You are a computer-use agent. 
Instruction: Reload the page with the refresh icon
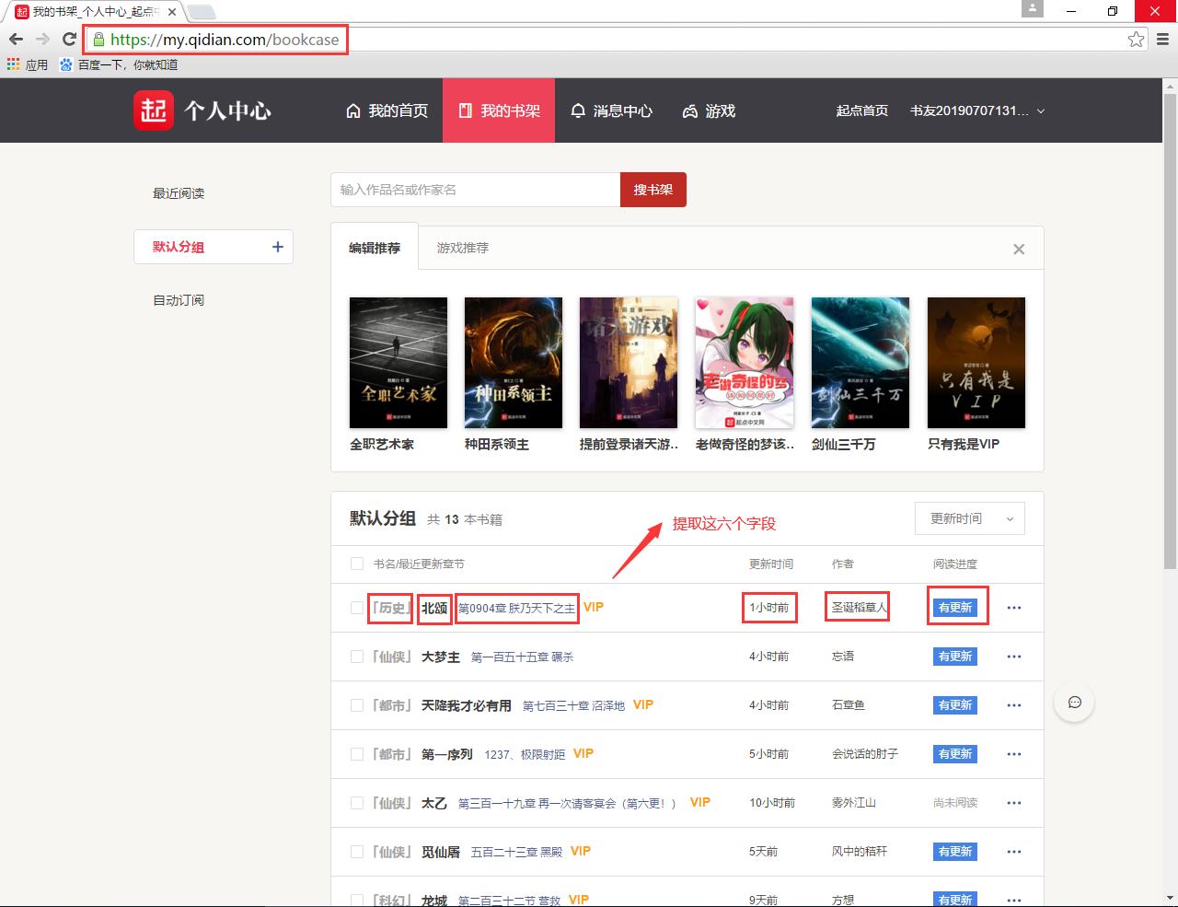click(69, 39)
